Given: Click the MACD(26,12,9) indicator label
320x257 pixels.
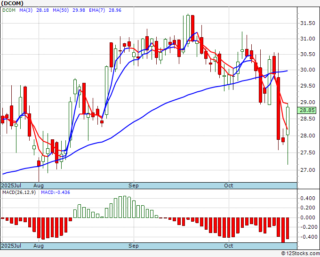Looking at the screenshot, I should 19,193.
